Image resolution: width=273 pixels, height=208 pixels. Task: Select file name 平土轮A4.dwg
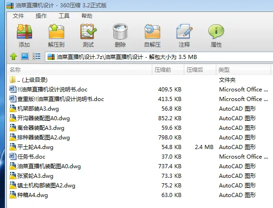coord(35,147)
